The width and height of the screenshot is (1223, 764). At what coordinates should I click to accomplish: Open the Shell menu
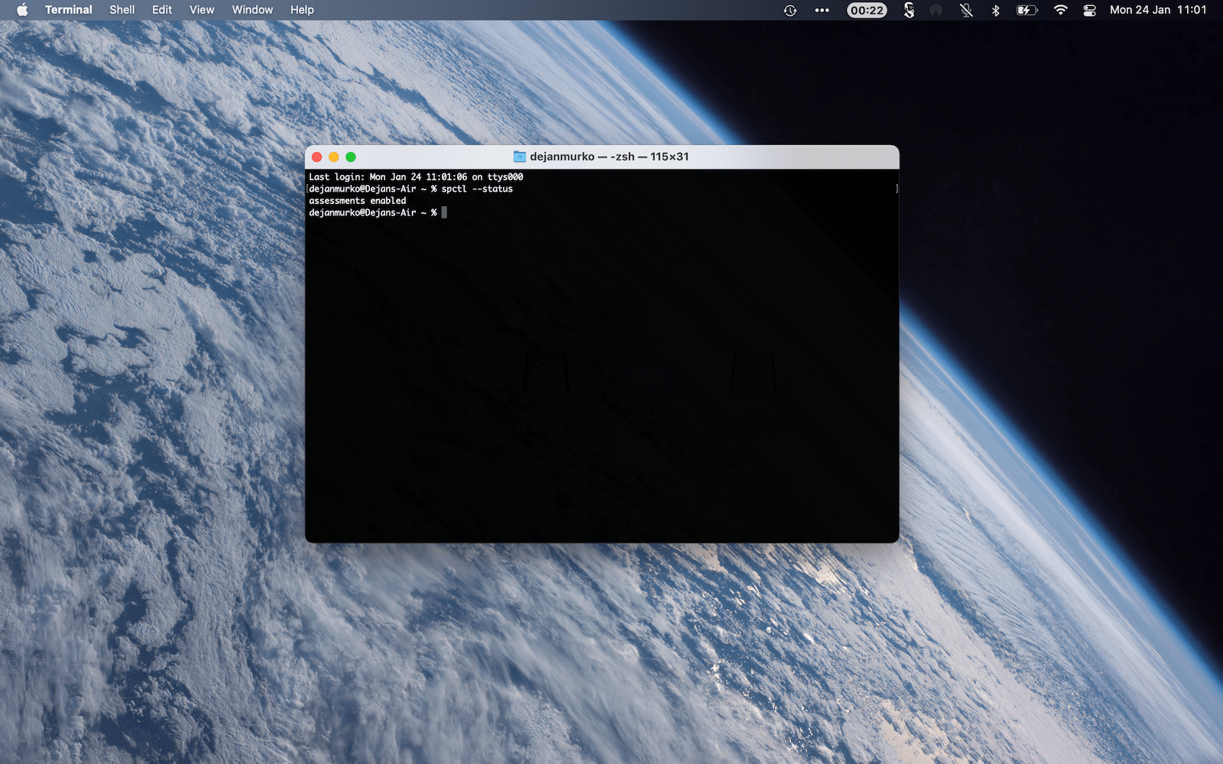pos(122,10)
